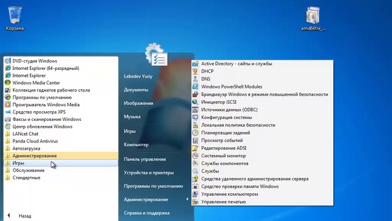Click the Брандмауэр Windows firewall icon
The height and width of the screenshot is (221, 392).
click(x=195, y=95)
